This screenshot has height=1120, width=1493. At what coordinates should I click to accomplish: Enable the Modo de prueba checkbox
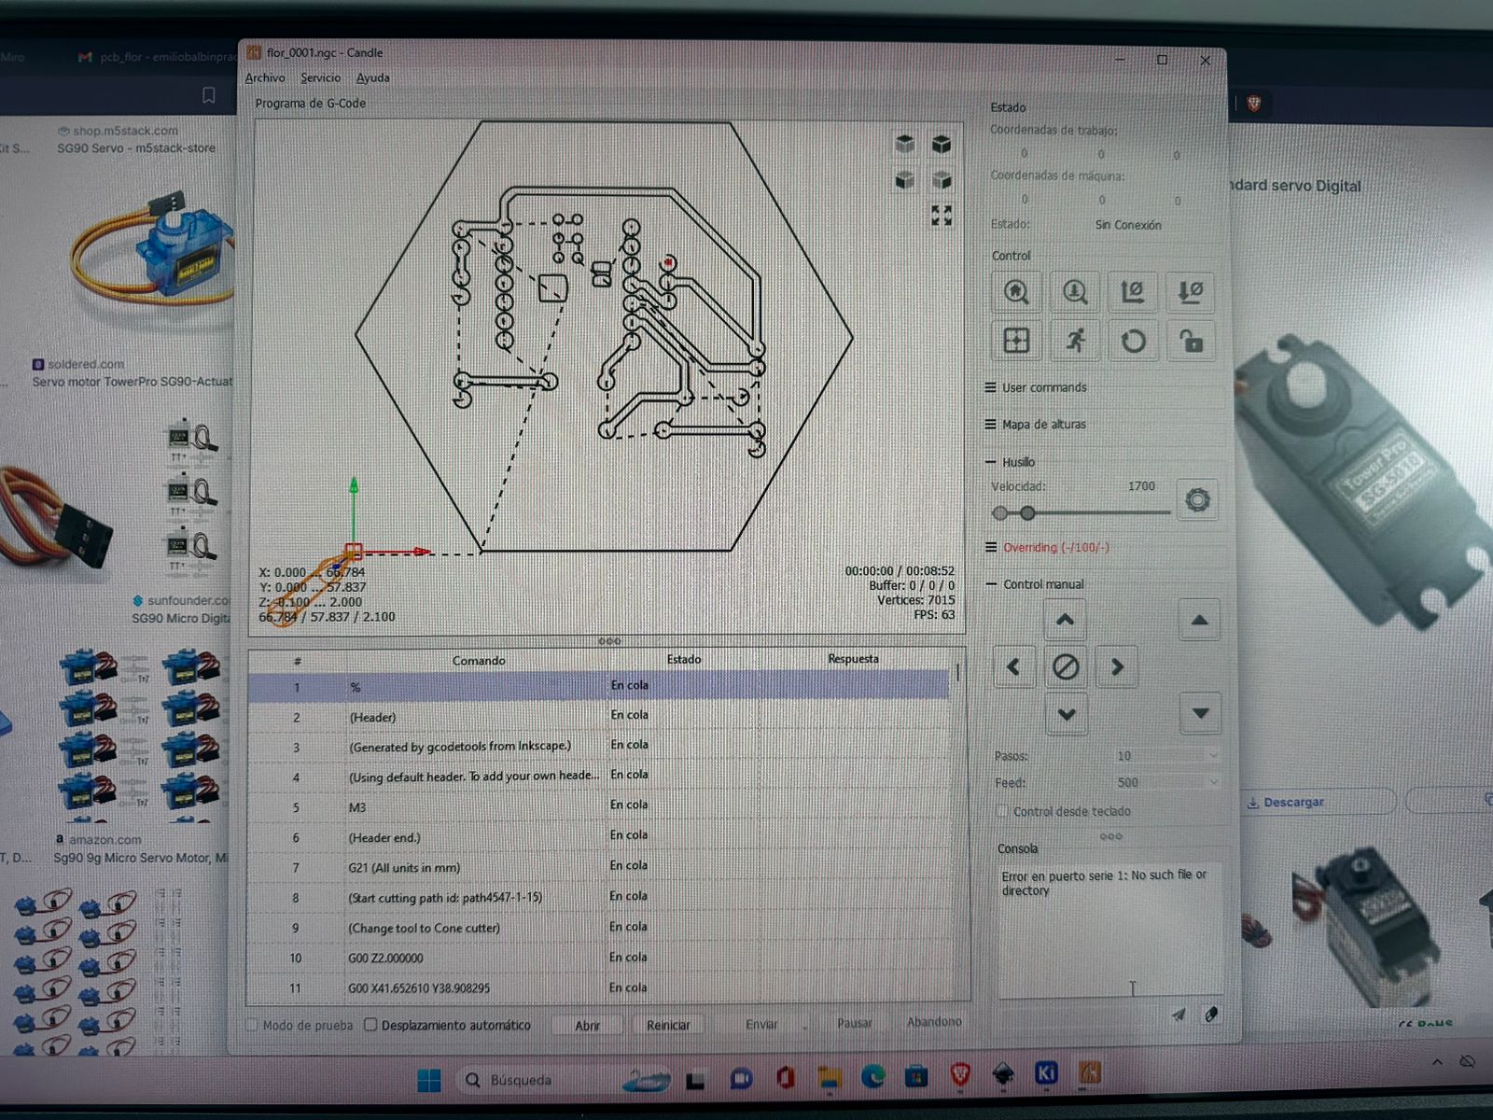coord(252,1026)
